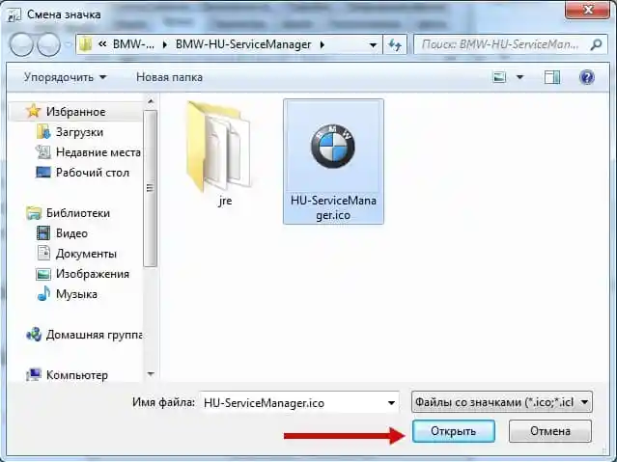This screenshot has width=617, height=462.
Task: Click the Музыка note icon
Action: click(43, 293)
